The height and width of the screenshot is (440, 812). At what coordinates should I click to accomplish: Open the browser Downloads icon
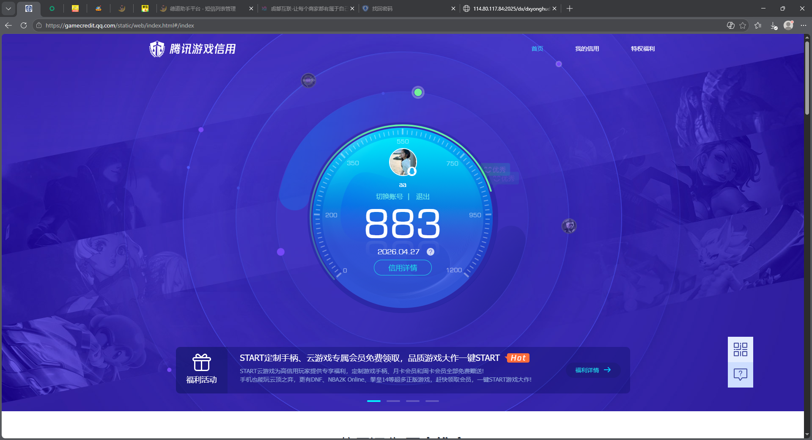pyautogui.click(x=774, y=25)
